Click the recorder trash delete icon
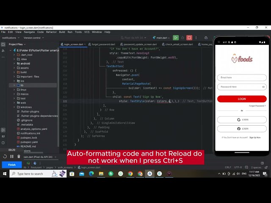This screenshot has width=271, height=203. (x=19, y=156)
